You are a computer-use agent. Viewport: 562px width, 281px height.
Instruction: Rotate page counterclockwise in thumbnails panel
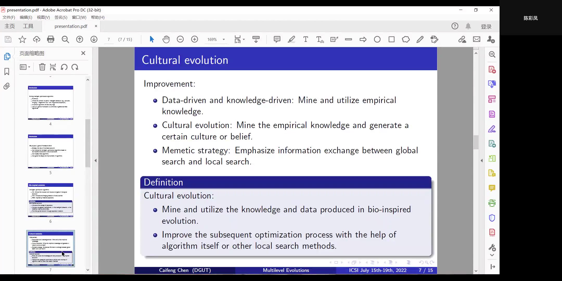(64, 67)
